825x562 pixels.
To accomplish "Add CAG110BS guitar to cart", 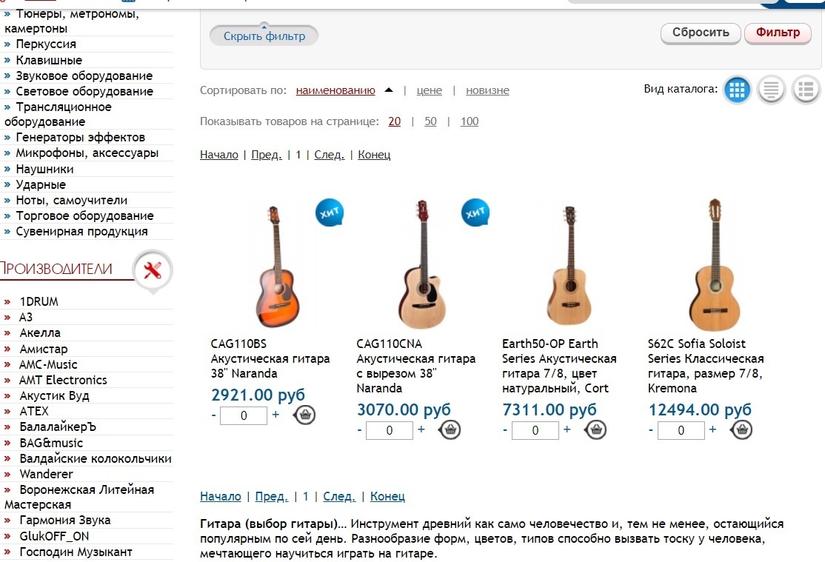I will coord(304,415).
